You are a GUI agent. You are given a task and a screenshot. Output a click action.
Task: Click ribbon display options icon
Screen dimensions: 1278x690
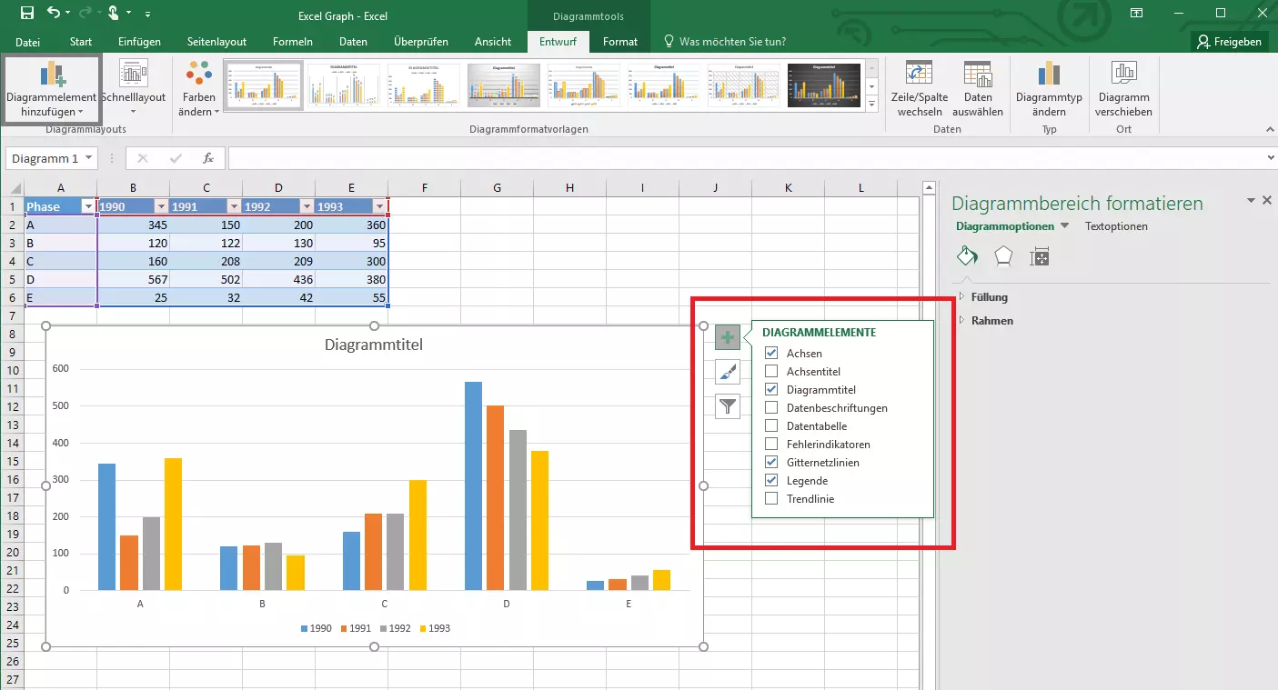click(x=1137, y=13)
